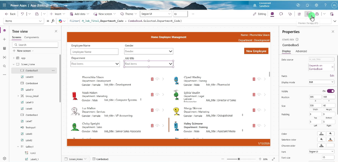Open the Copilot icon in formula bar

point(60,21)
